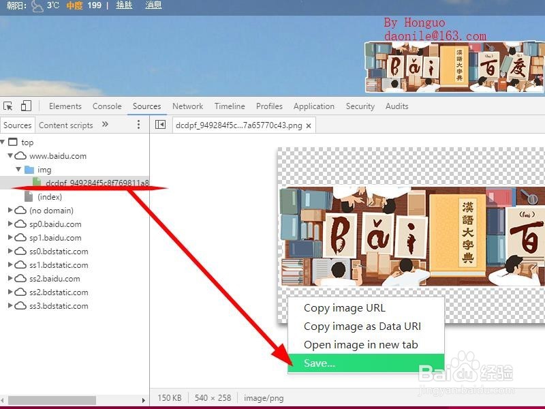Click the 540 × 258 dimensions text
The height and width of the screenshot is (409, 545).
213,398
